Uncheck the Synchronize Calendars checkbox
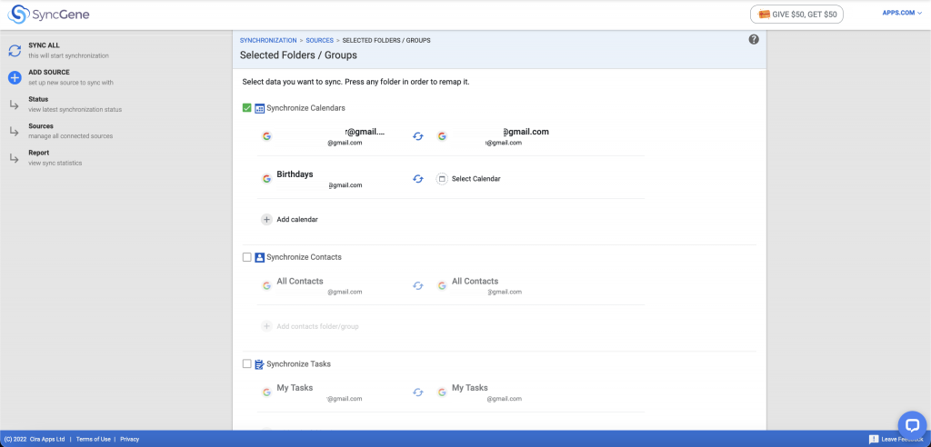931x447 pixels. coord(247,108)
